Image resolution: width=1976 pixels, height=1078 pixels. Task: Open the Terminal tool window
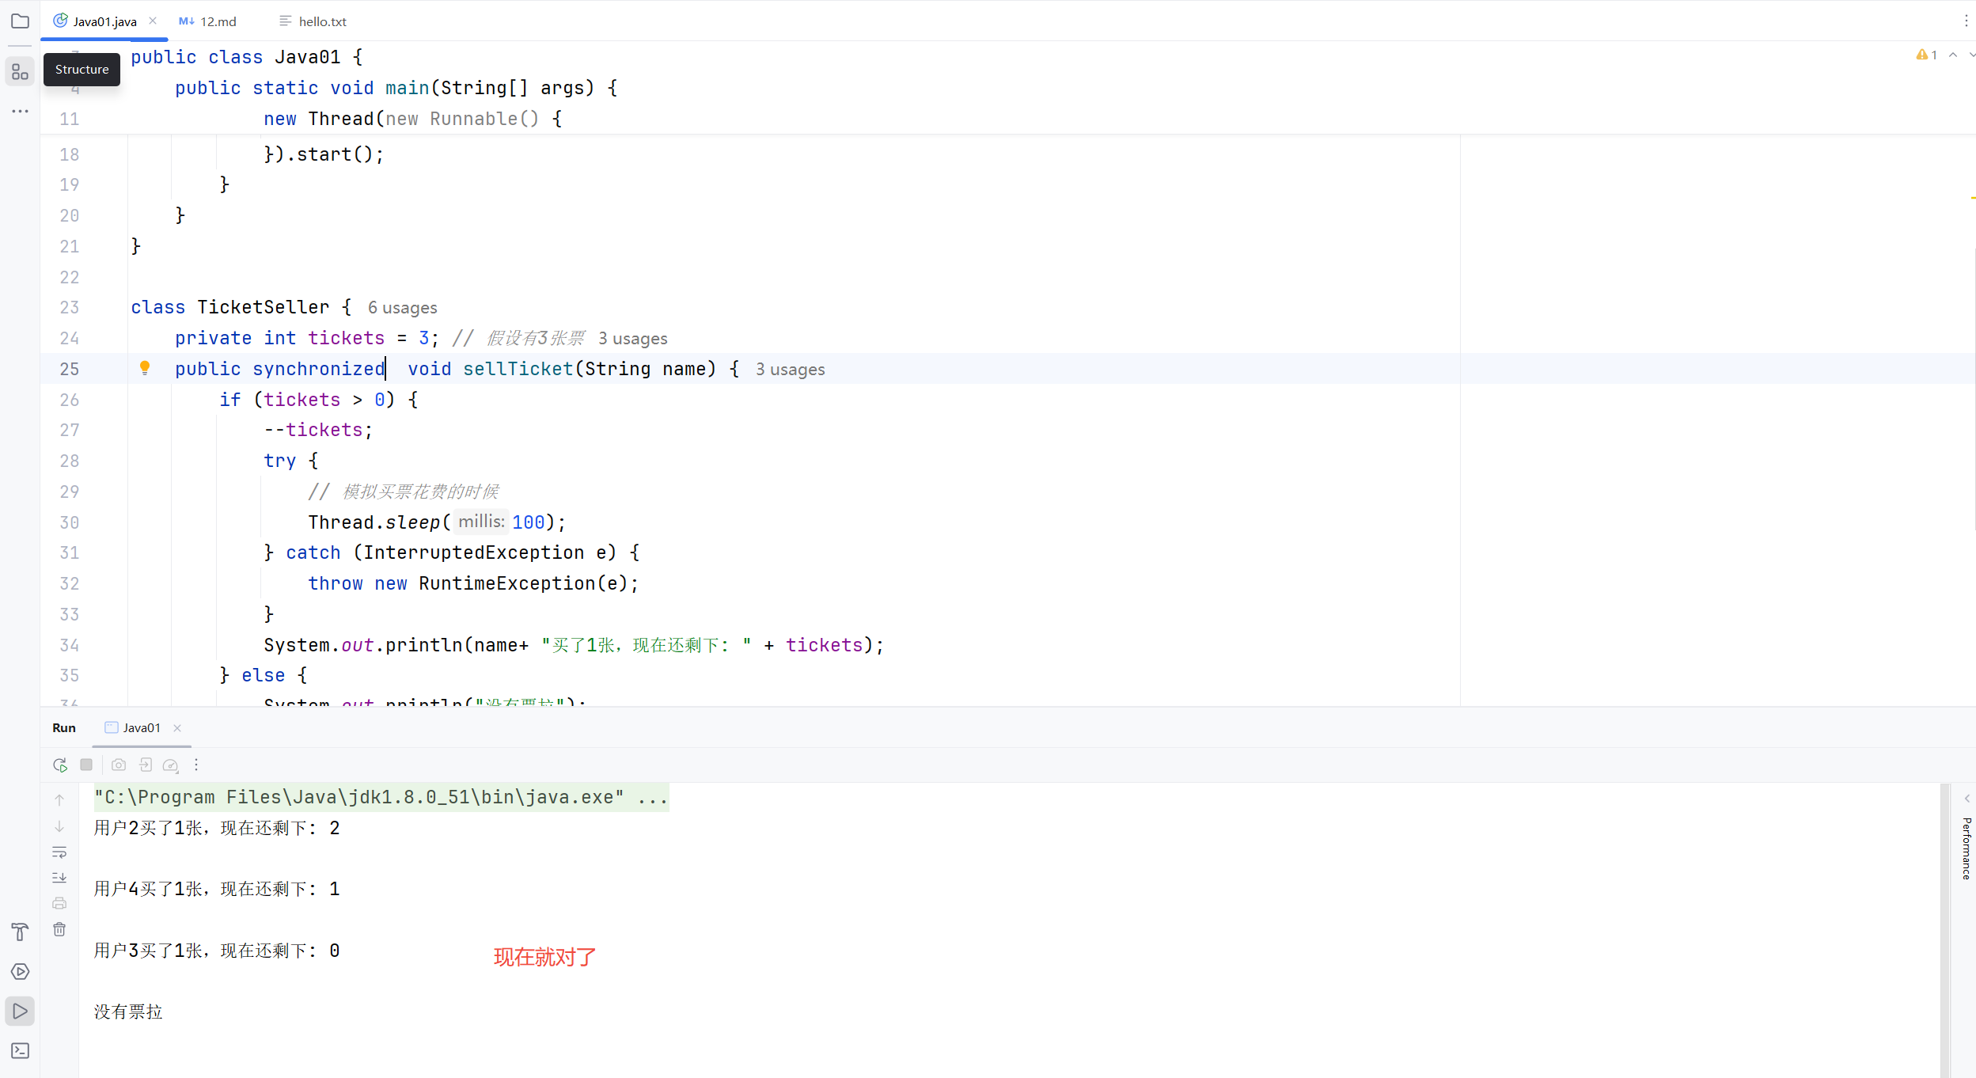click(21, 1050)
